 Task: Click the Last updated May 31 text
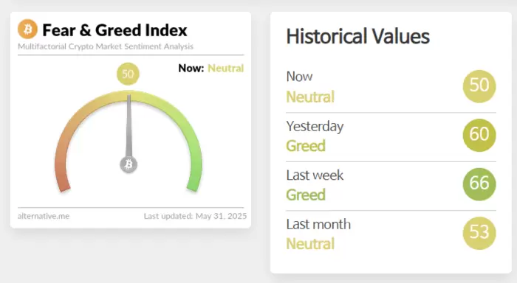point(195,216)
